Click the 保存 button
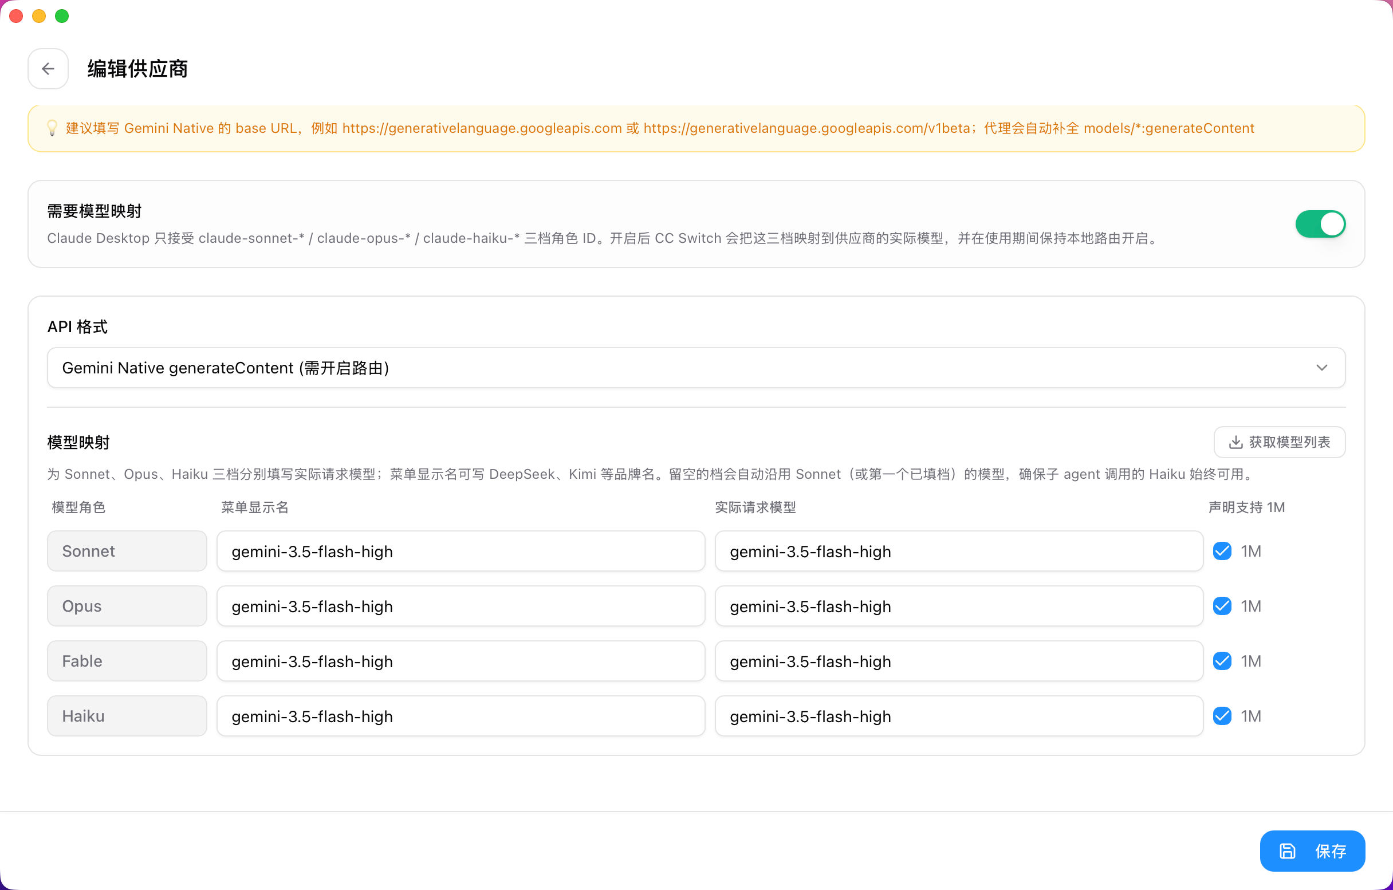Screen dimensions: 1393x890 pos(1312,850)
